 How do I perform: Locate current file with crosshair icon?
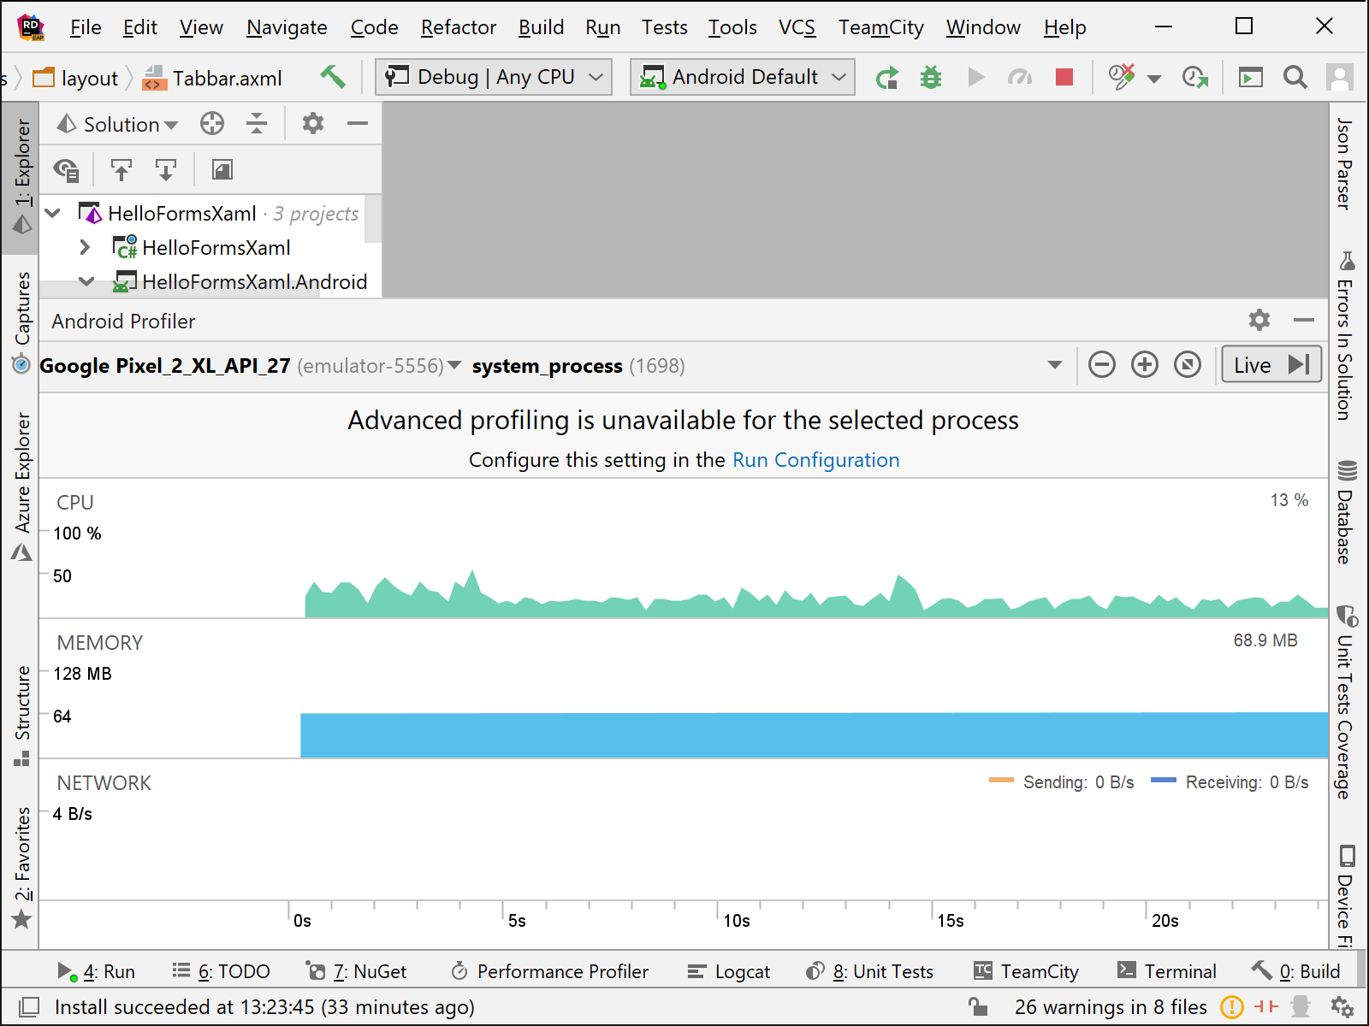click(212, 124)
